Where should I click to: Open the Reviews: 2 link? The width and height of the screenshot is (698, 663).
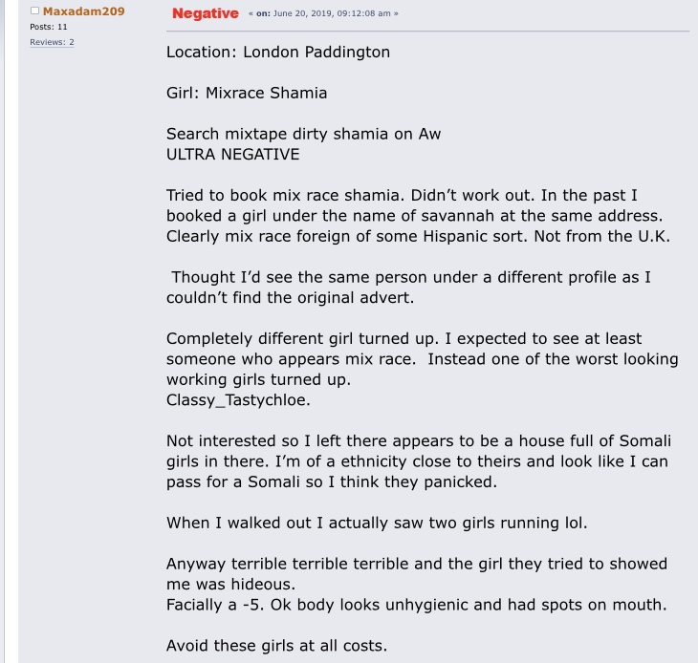pyautogui.click(x=52, y=42)
